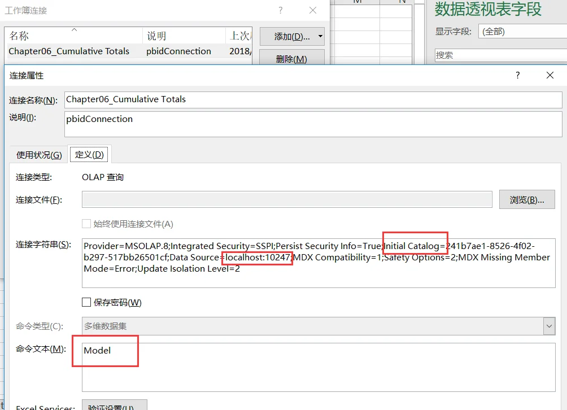Click the help question mark in 连接属性 dialog
Image resolution: width=567 pixels, height=410 pixels.
[x=517, y=75]
